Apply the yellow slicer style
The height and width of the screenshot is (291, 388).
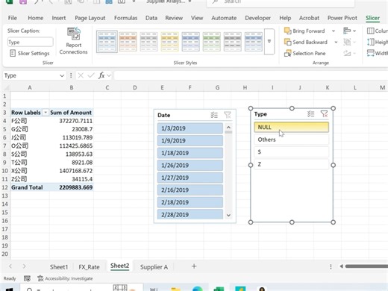(169, 42)
